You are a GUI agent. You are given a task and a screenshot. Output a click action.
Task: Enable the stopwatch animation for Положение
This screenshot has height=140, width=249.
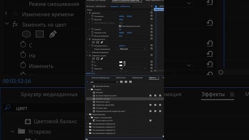coord(93,16)
